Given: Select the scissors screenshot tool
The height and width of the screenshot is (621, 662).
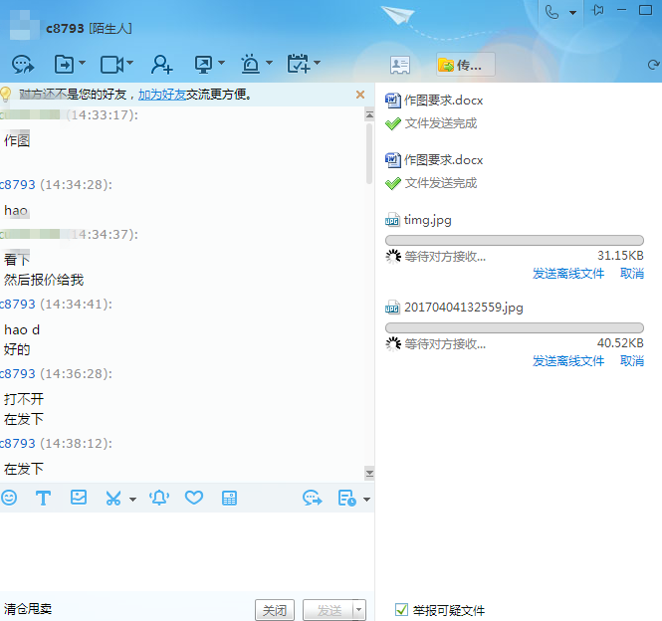Looking at the screenshot, I should [113, 498].
